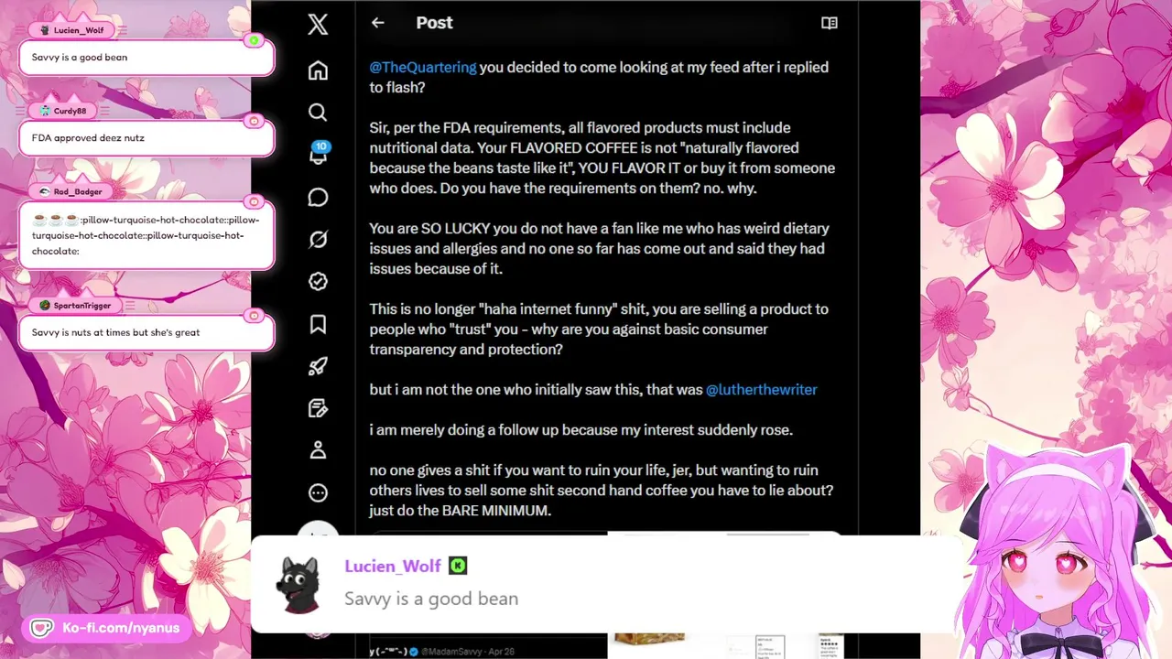Click Lucien_Wolf's wolf avatar thumbnail

[x=298, y=586]
